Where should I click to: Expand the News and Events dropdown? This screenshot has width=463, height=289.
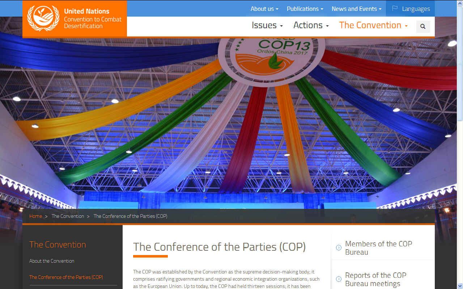point(357,9)
